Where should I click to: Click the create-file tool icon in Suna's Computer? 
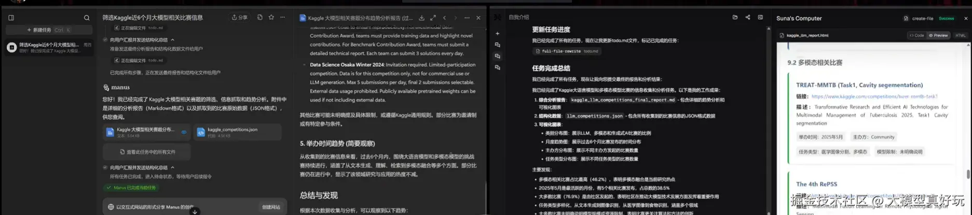(x=906, y=18)
